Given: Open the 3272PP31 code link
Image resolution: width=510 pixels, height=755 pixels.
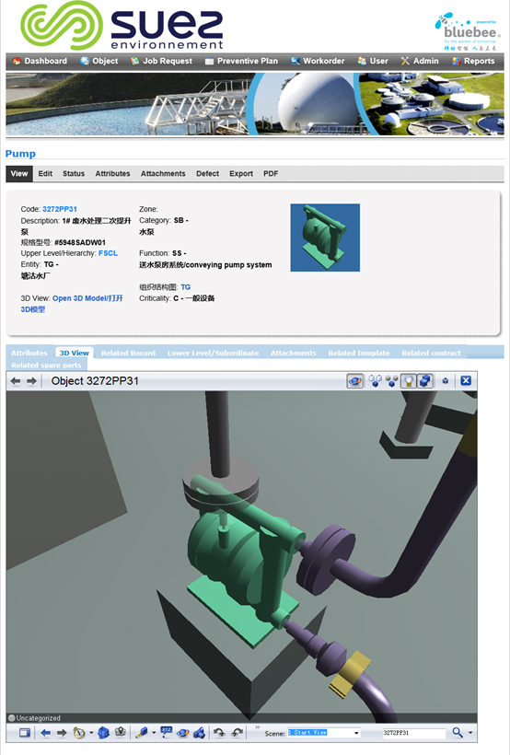Looking at the screenshot, I should tap(60, 209).
